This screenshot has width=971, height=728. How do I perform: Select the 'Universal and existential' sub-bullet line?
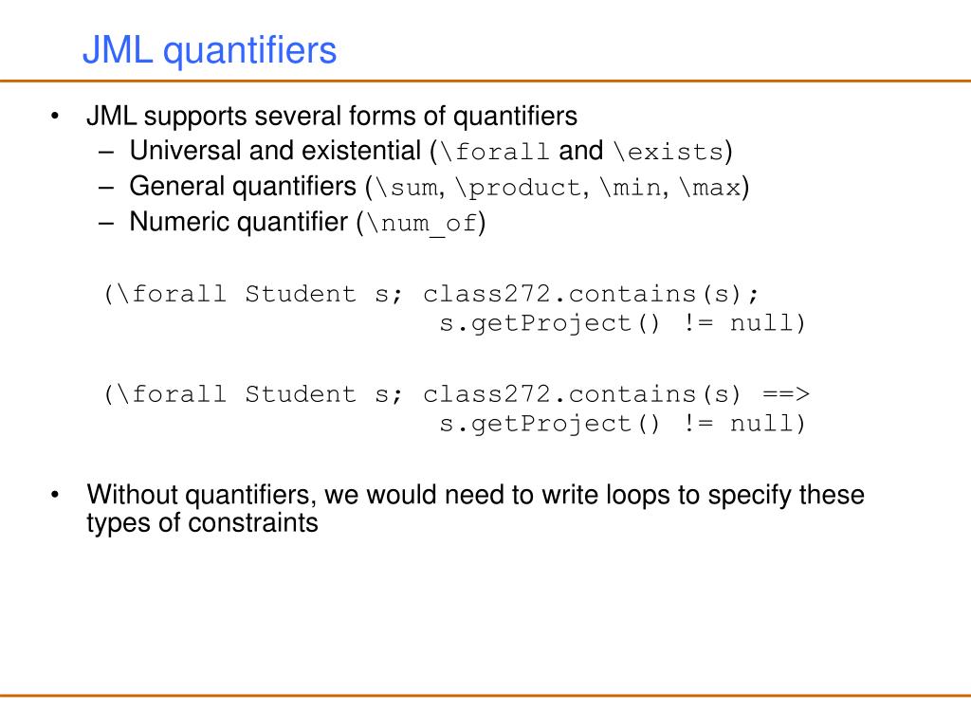click(431, 151)
